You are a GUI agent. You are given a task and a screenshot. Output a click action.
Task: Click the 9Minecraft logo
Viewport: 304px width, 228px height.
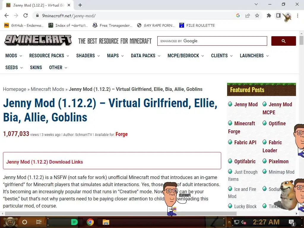[x=38, y=40]
